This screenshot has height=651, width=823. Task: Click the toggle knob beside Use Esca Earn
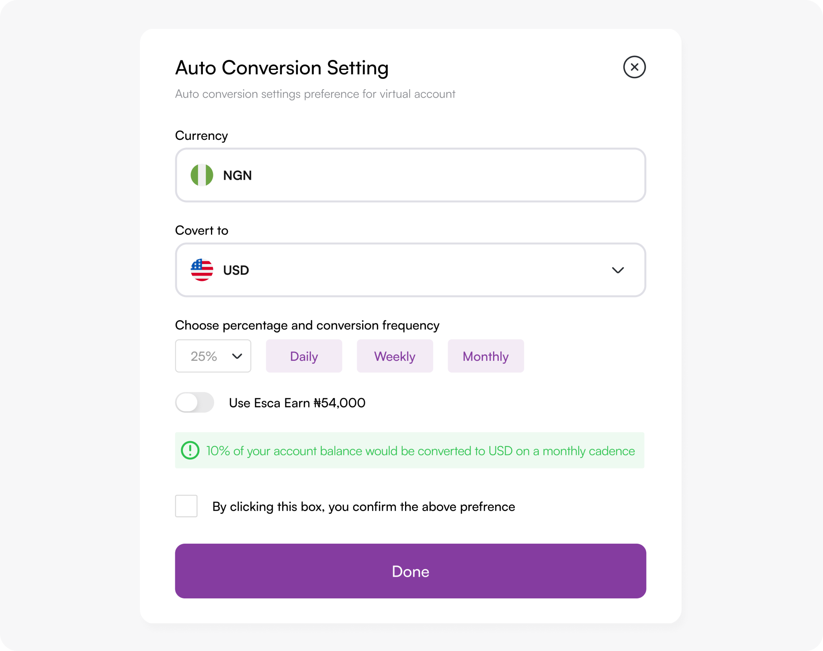click(x=189, y=402)
